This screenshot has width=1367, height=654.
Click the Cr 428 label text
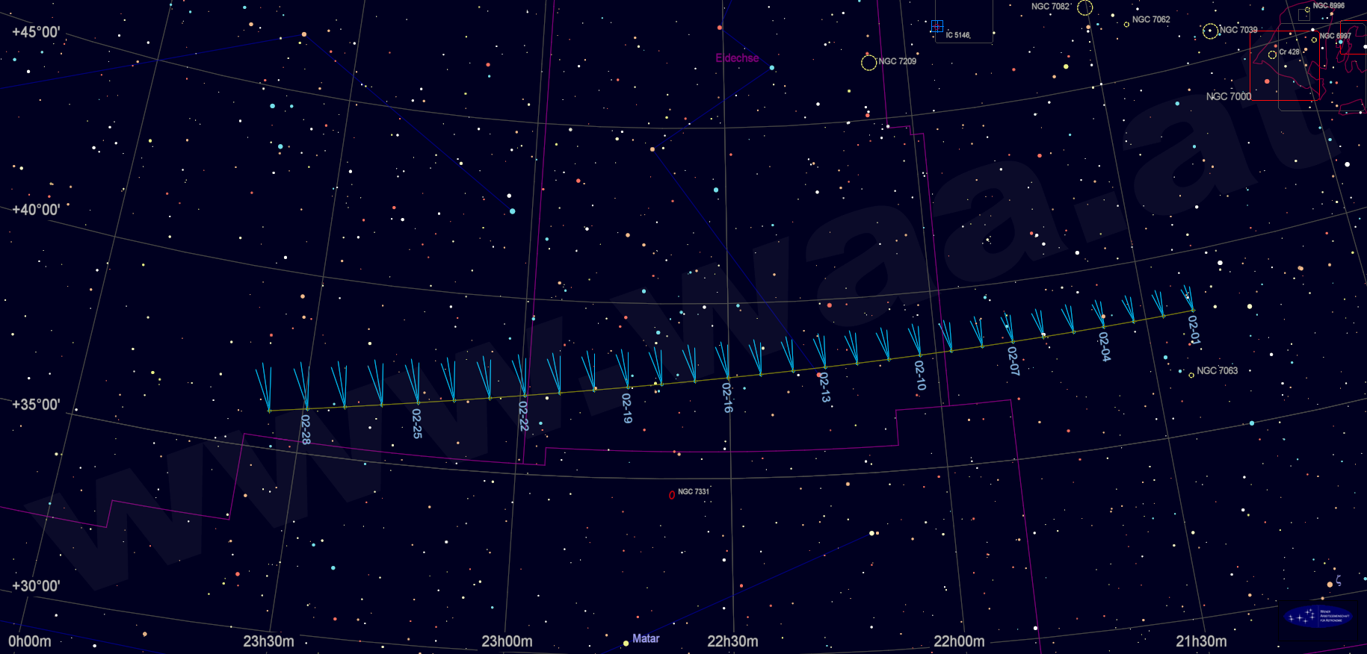tap(1289, 52)
